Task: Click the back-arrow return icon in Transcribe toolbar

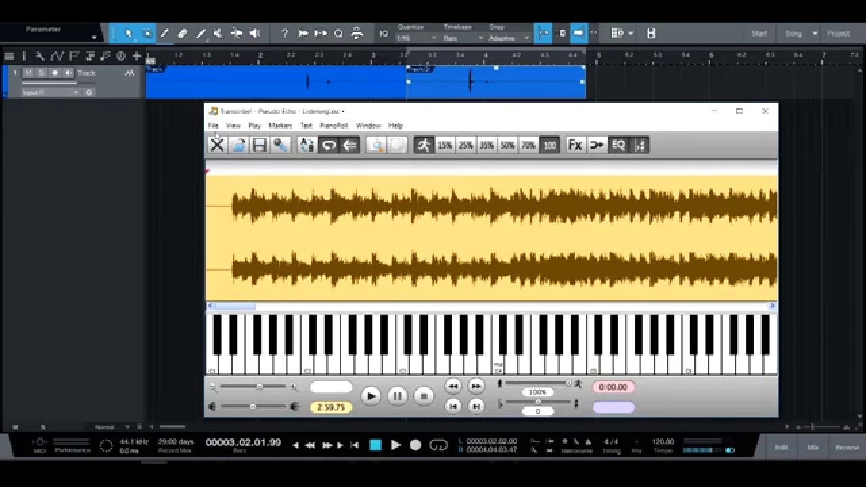Action: click(349, 145)
